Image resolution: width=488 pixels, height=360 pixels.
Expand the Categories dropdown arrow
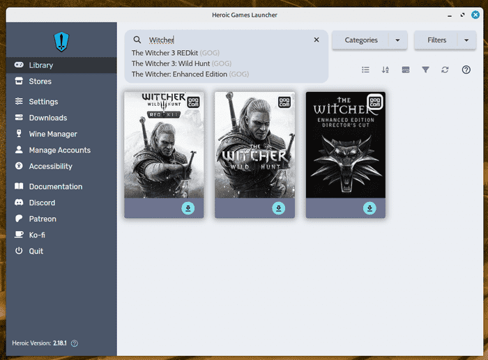click(397, 40)
